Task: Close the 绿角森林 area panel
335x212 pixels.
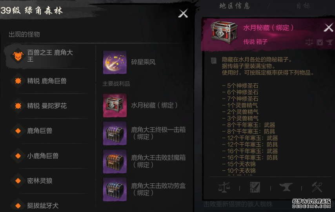Action: pyautogui.click(x=183, y=13)
